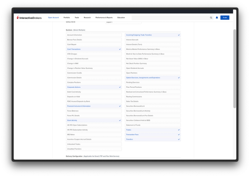Image resolution: width=250 pixels, height=177 pixels.
Task: Select Incentive Coupon Accrual Details
Action: (94, 140)
